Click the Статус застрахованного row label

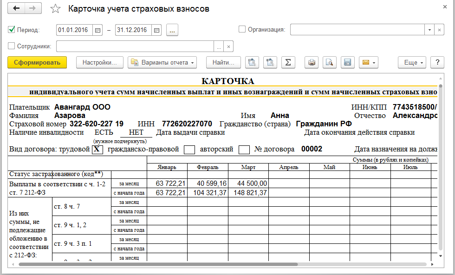(x=56, y=174)
